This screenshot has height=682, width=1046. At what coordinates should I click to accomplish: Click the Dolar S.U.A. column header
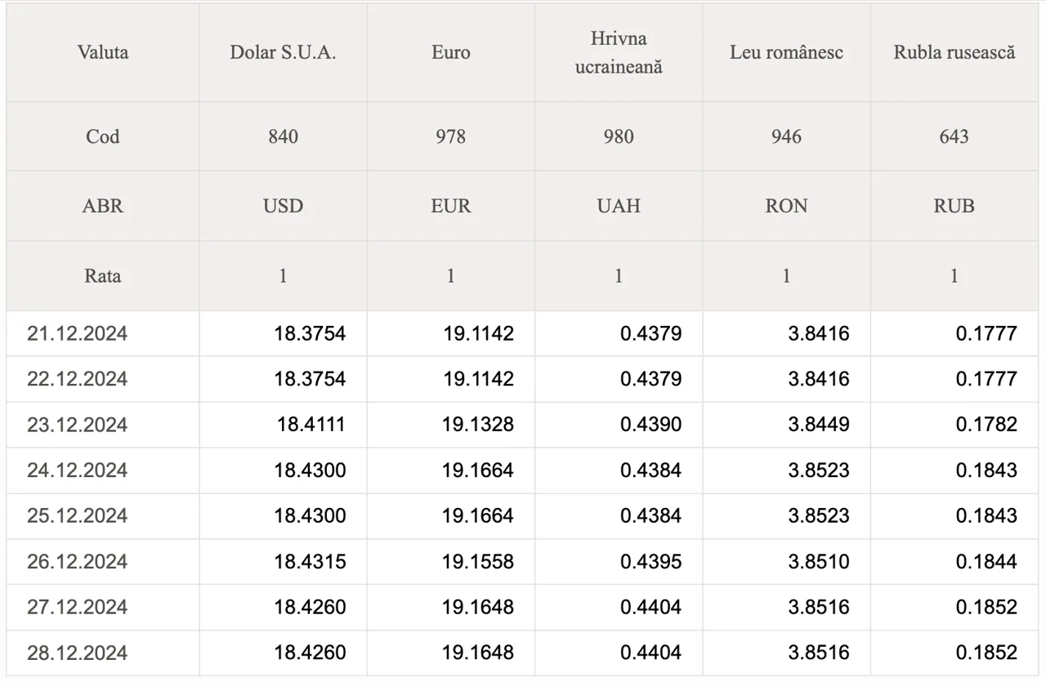(x=283, y=53)
